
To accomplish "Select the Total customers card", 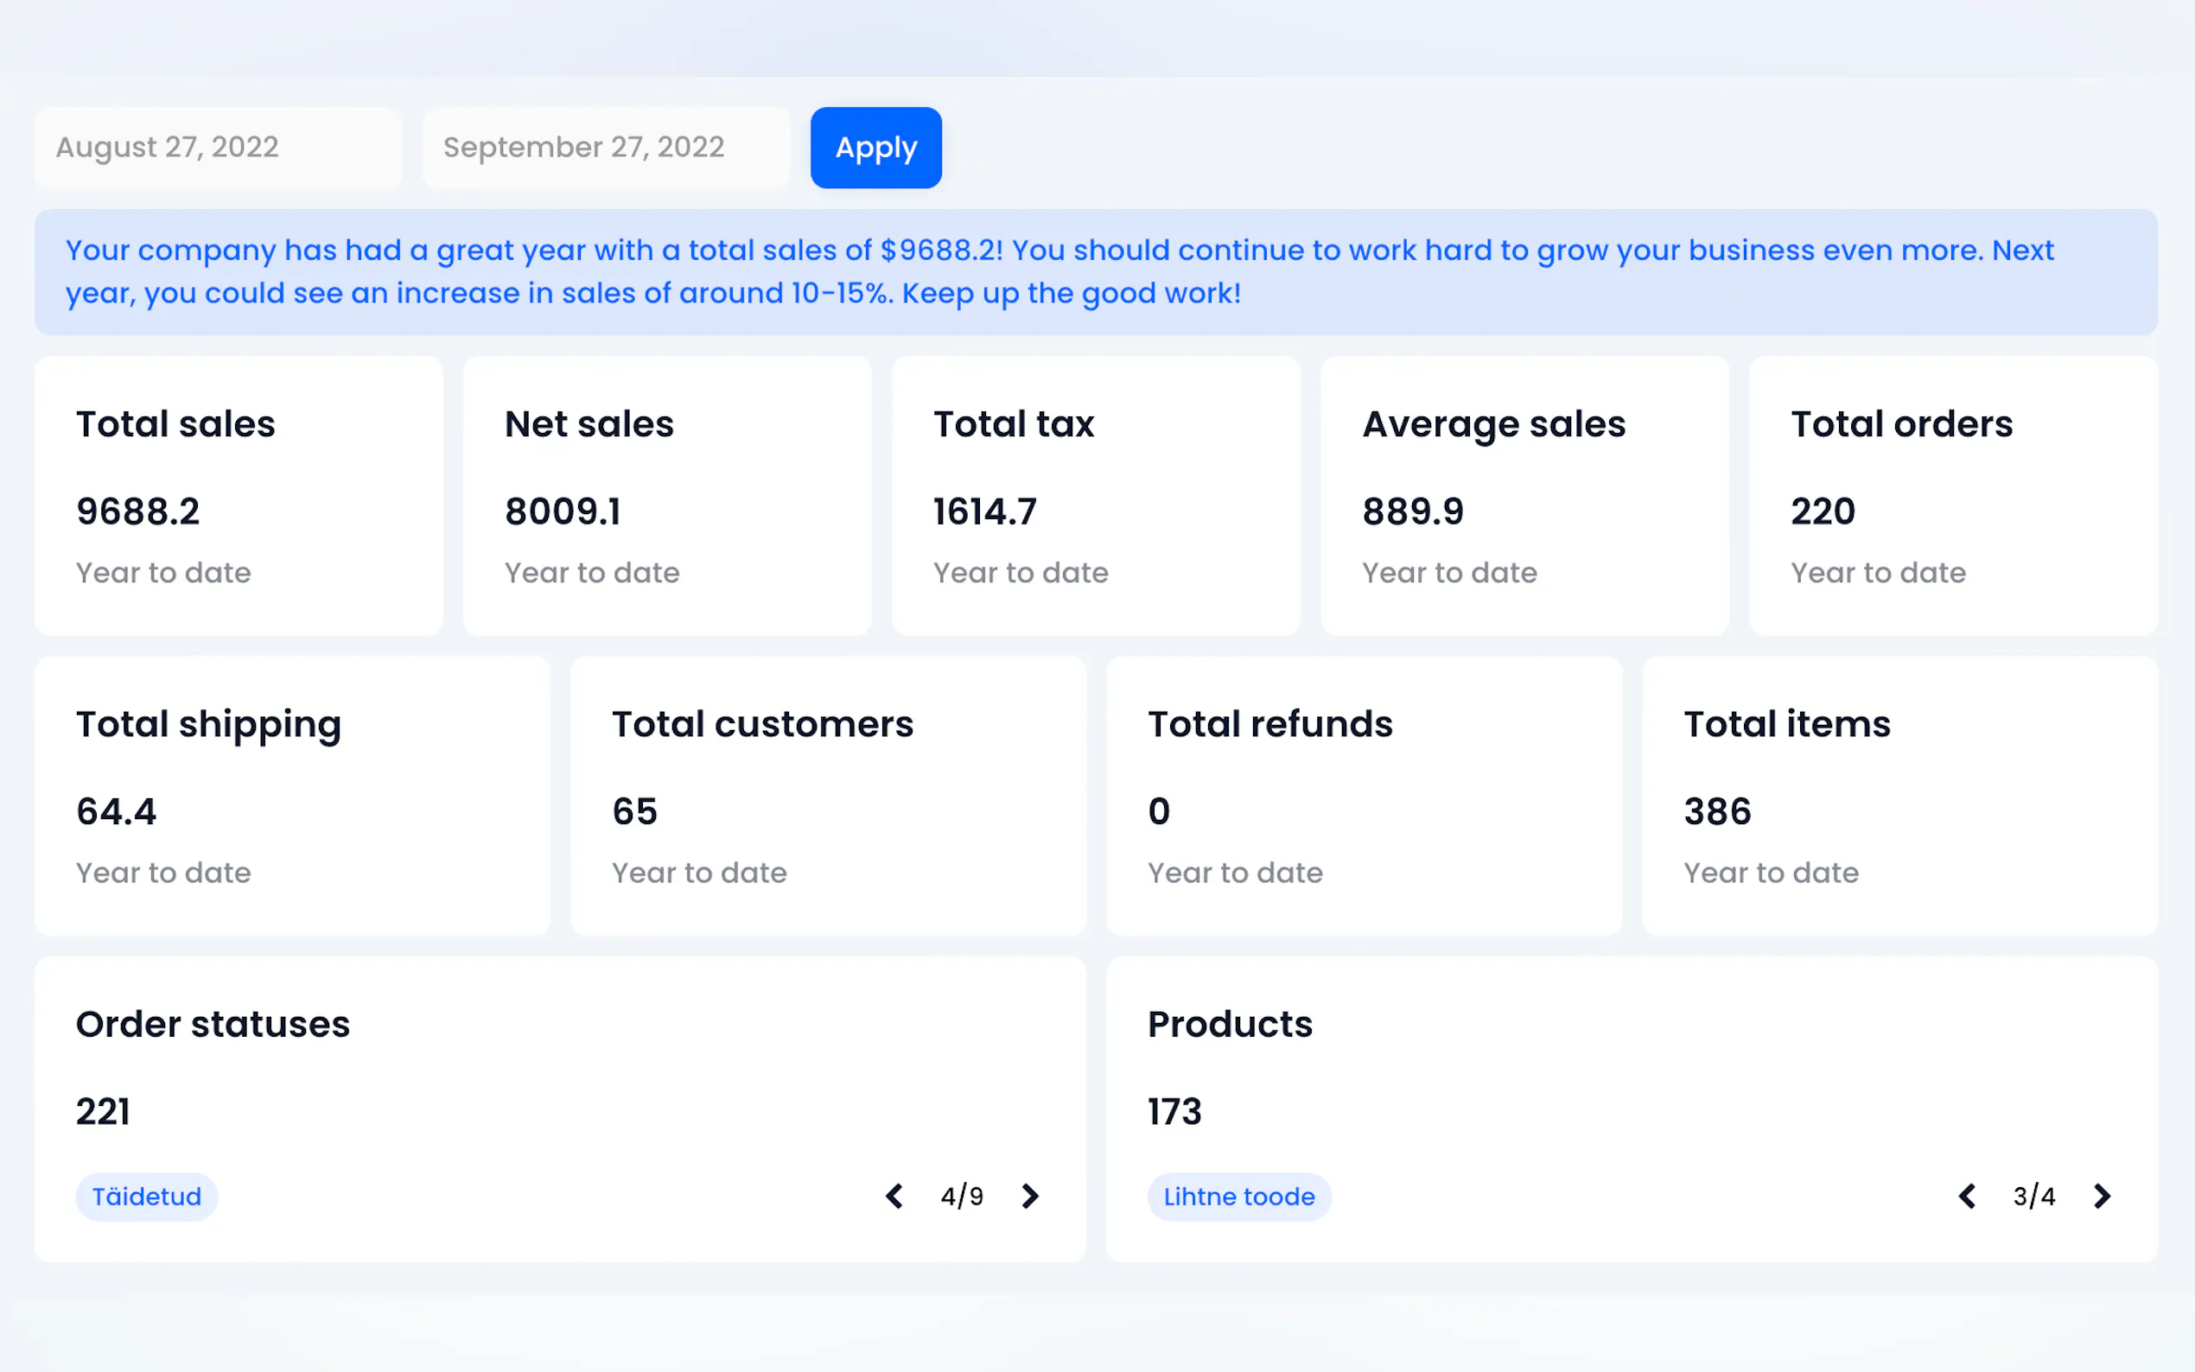I will [828, 796].
